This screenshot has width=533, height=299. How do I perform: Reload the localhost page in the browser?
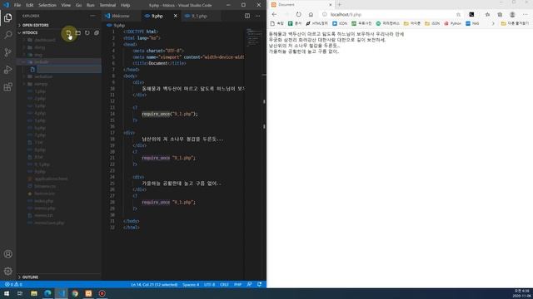pos(298,15)
